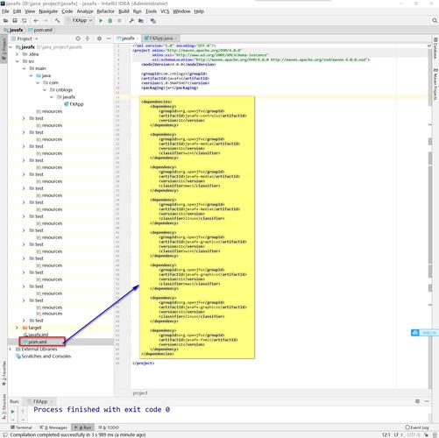Screen dimensions: 439x438
Task: Collapse the java source folder
Action: coord(31,75)
